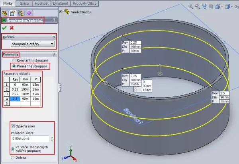
Task: Cancel the helix with the red X
Action: (x=12, y=28)
